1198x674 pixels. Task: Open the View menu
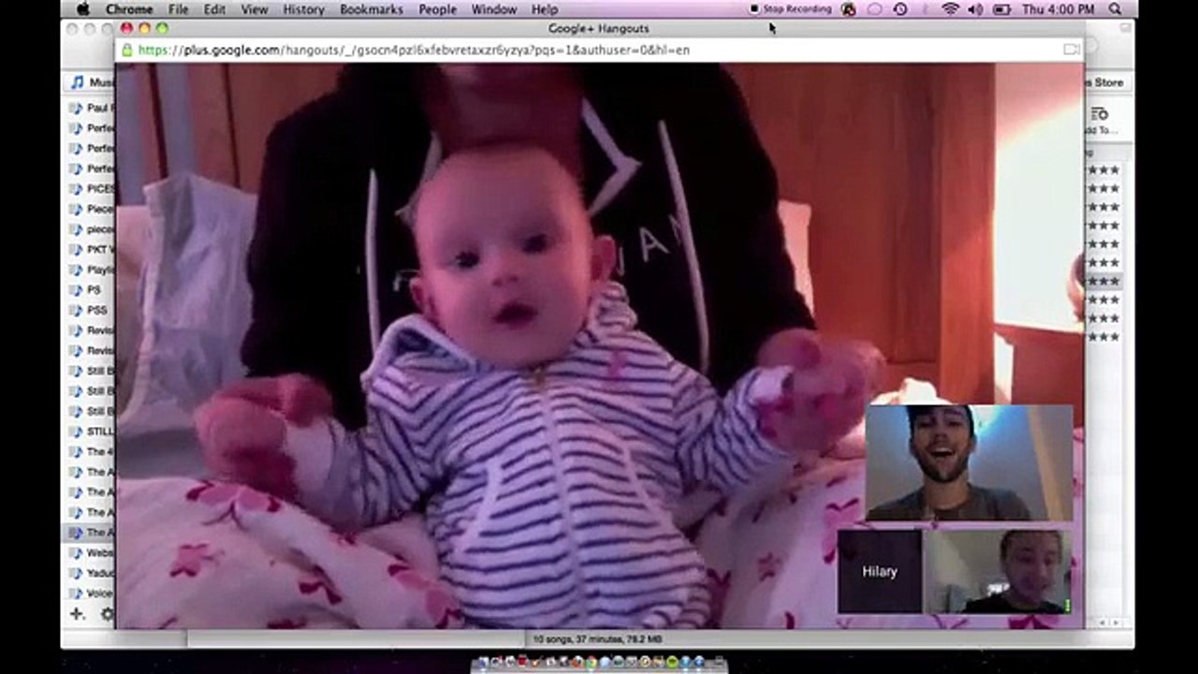click(x=255, y=9)
